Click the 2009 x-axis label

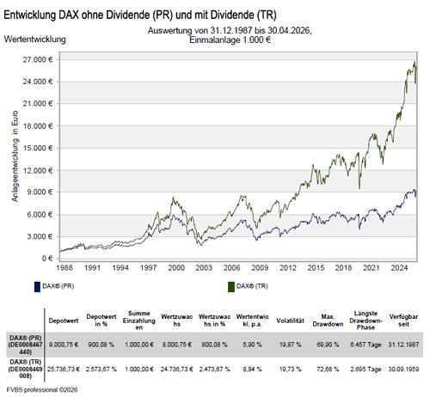260,268
